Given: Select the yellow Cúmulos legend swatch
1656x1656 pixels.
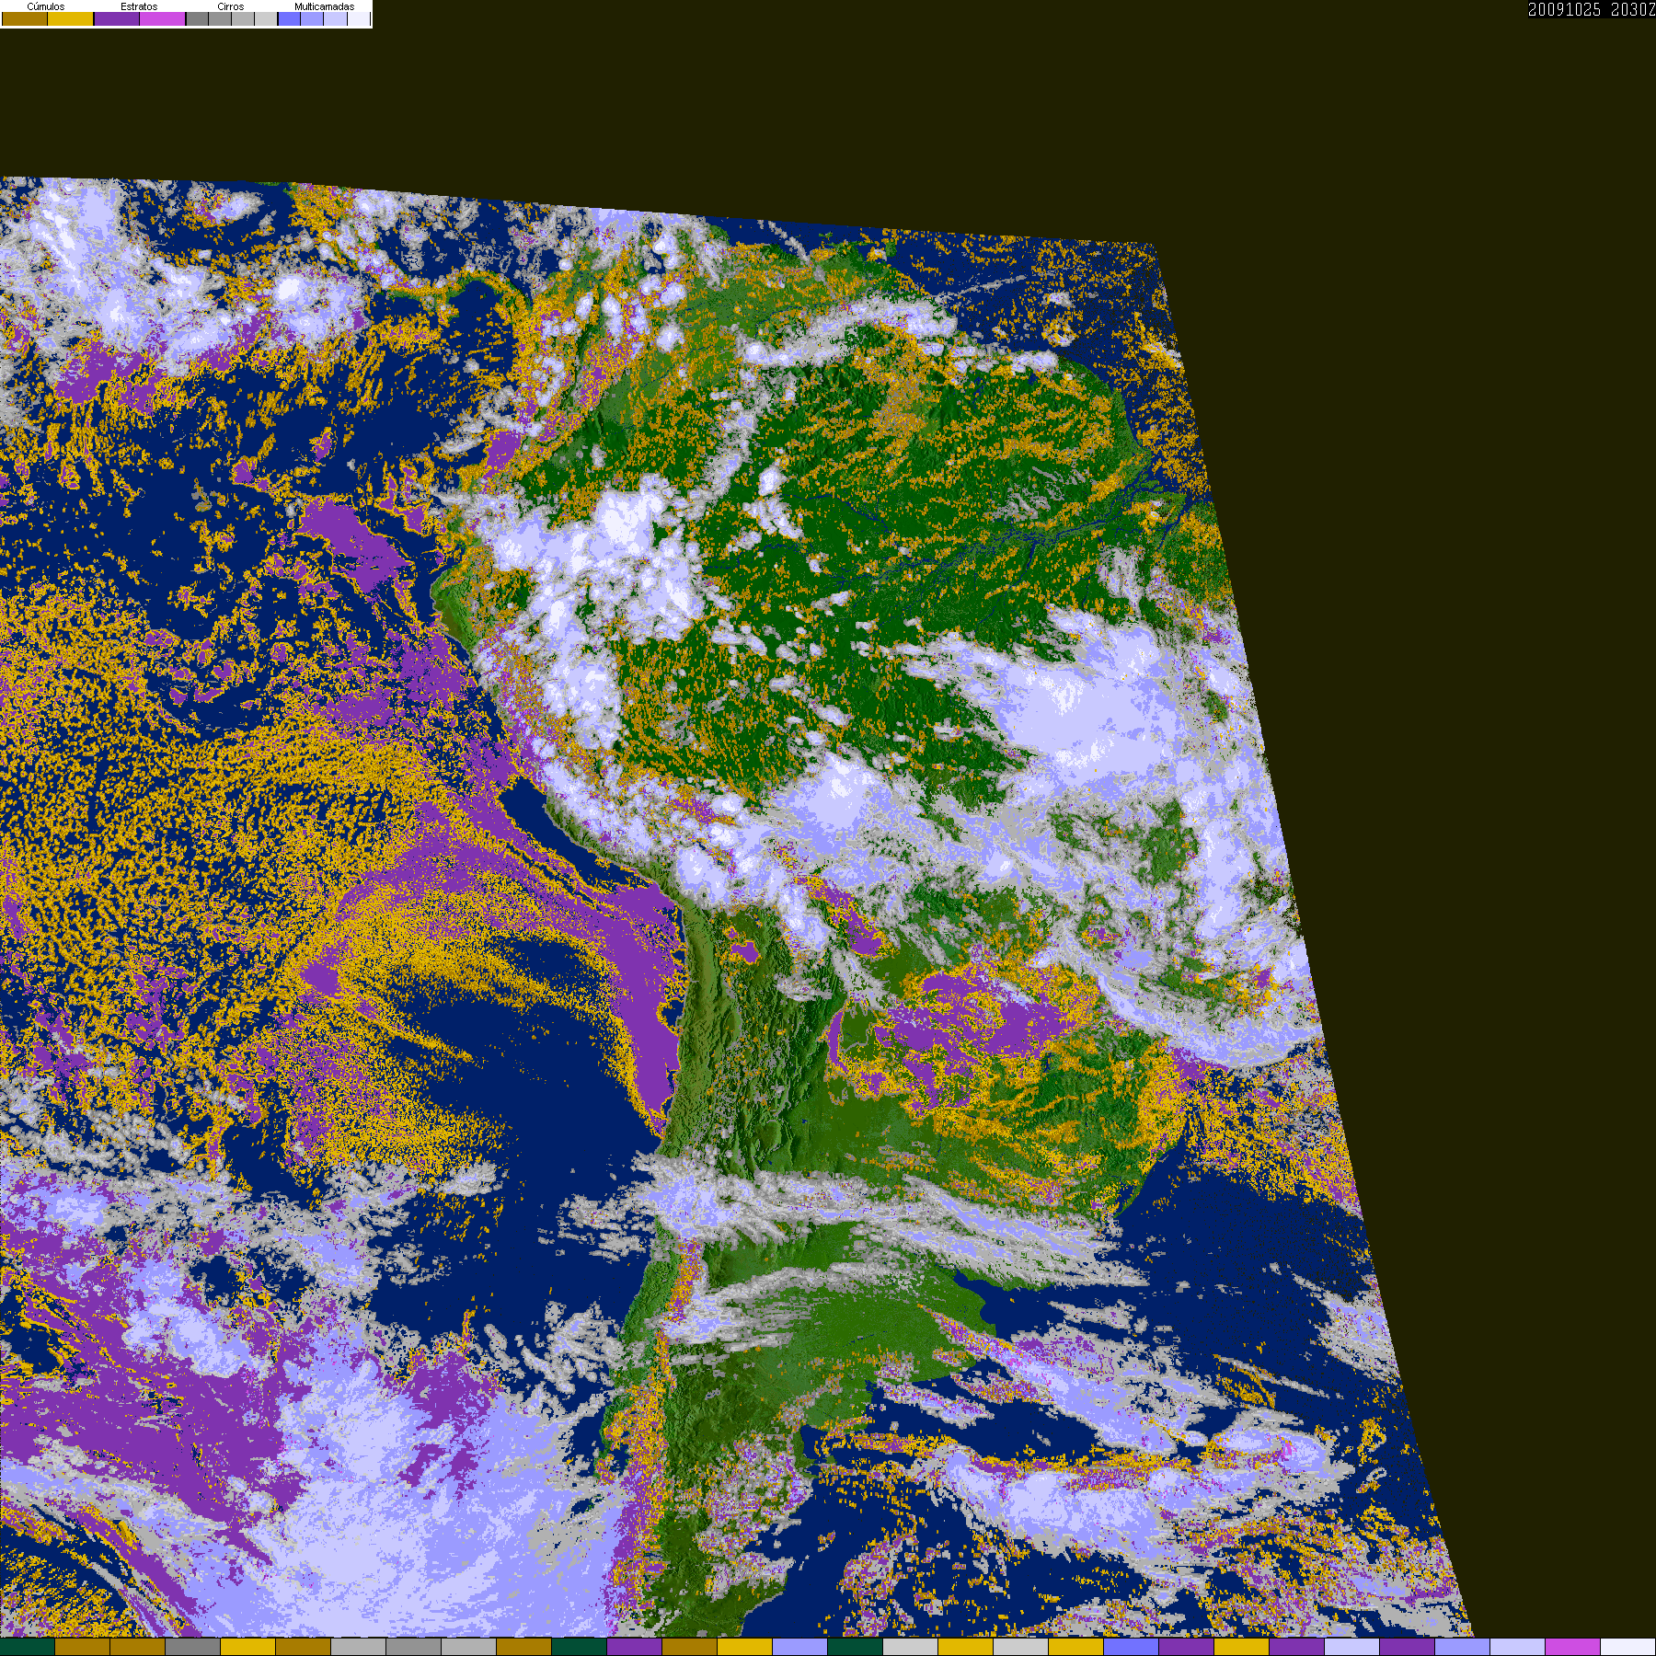Looking at the screenshot, I should (70, 18).
